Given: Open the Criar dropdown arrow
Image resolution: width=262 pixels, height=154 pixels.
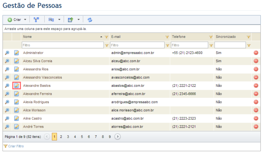Looking at the screenshot, I should point(25,20).
